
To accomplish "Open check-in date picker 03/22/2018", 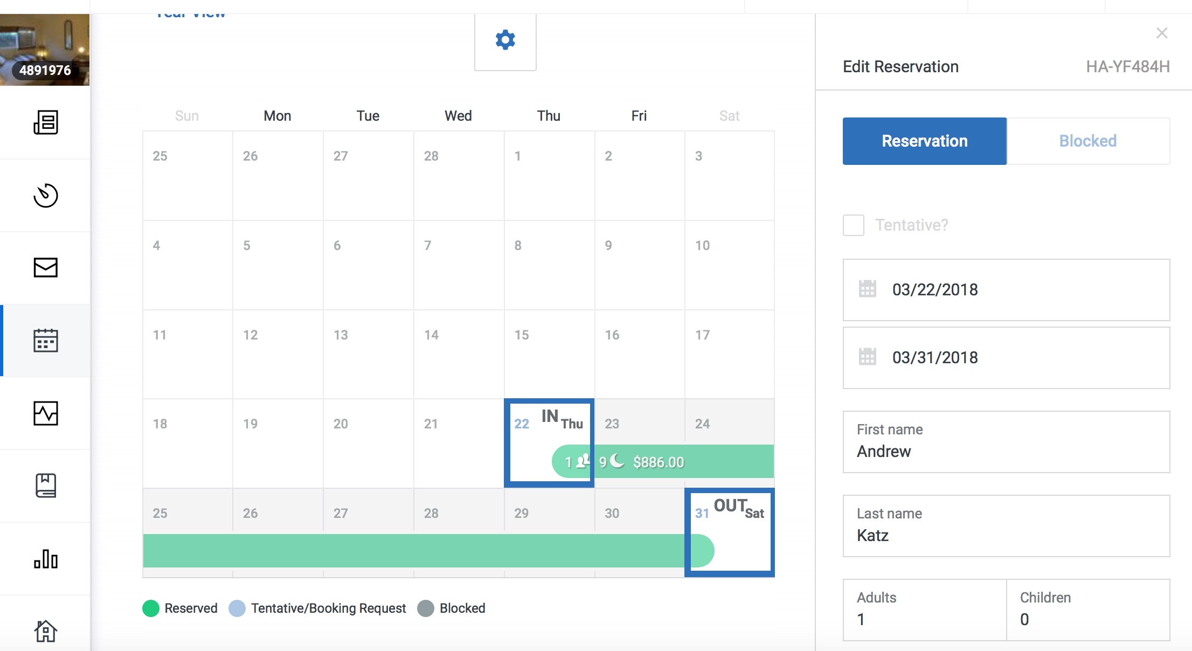I will pos(1006,290).
